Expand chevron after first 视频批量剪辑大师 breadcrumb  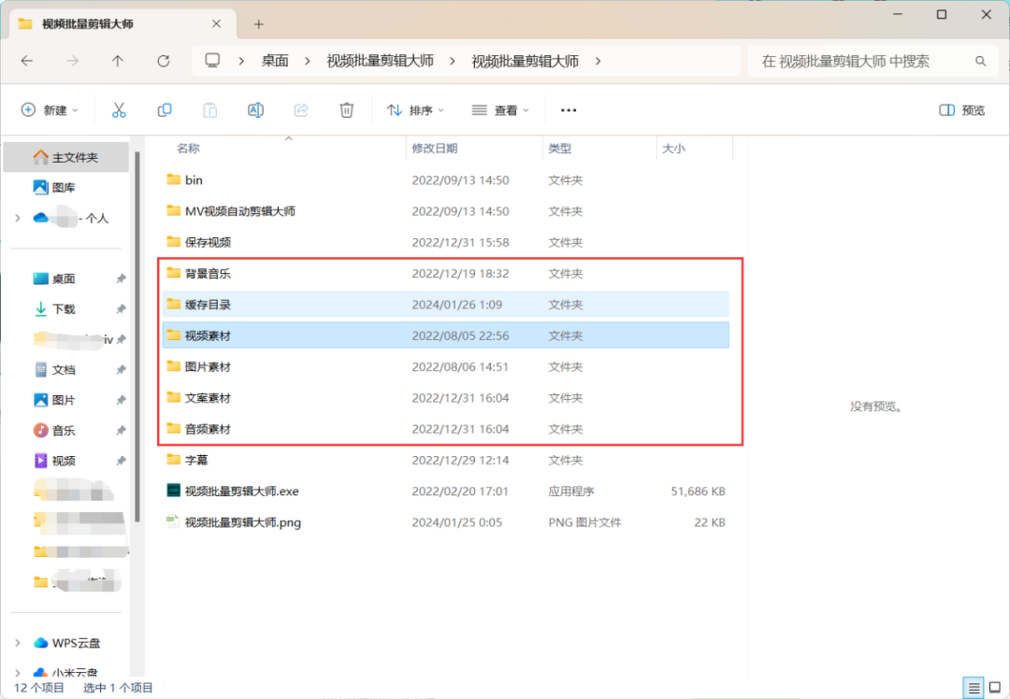(x=453, y=61)
